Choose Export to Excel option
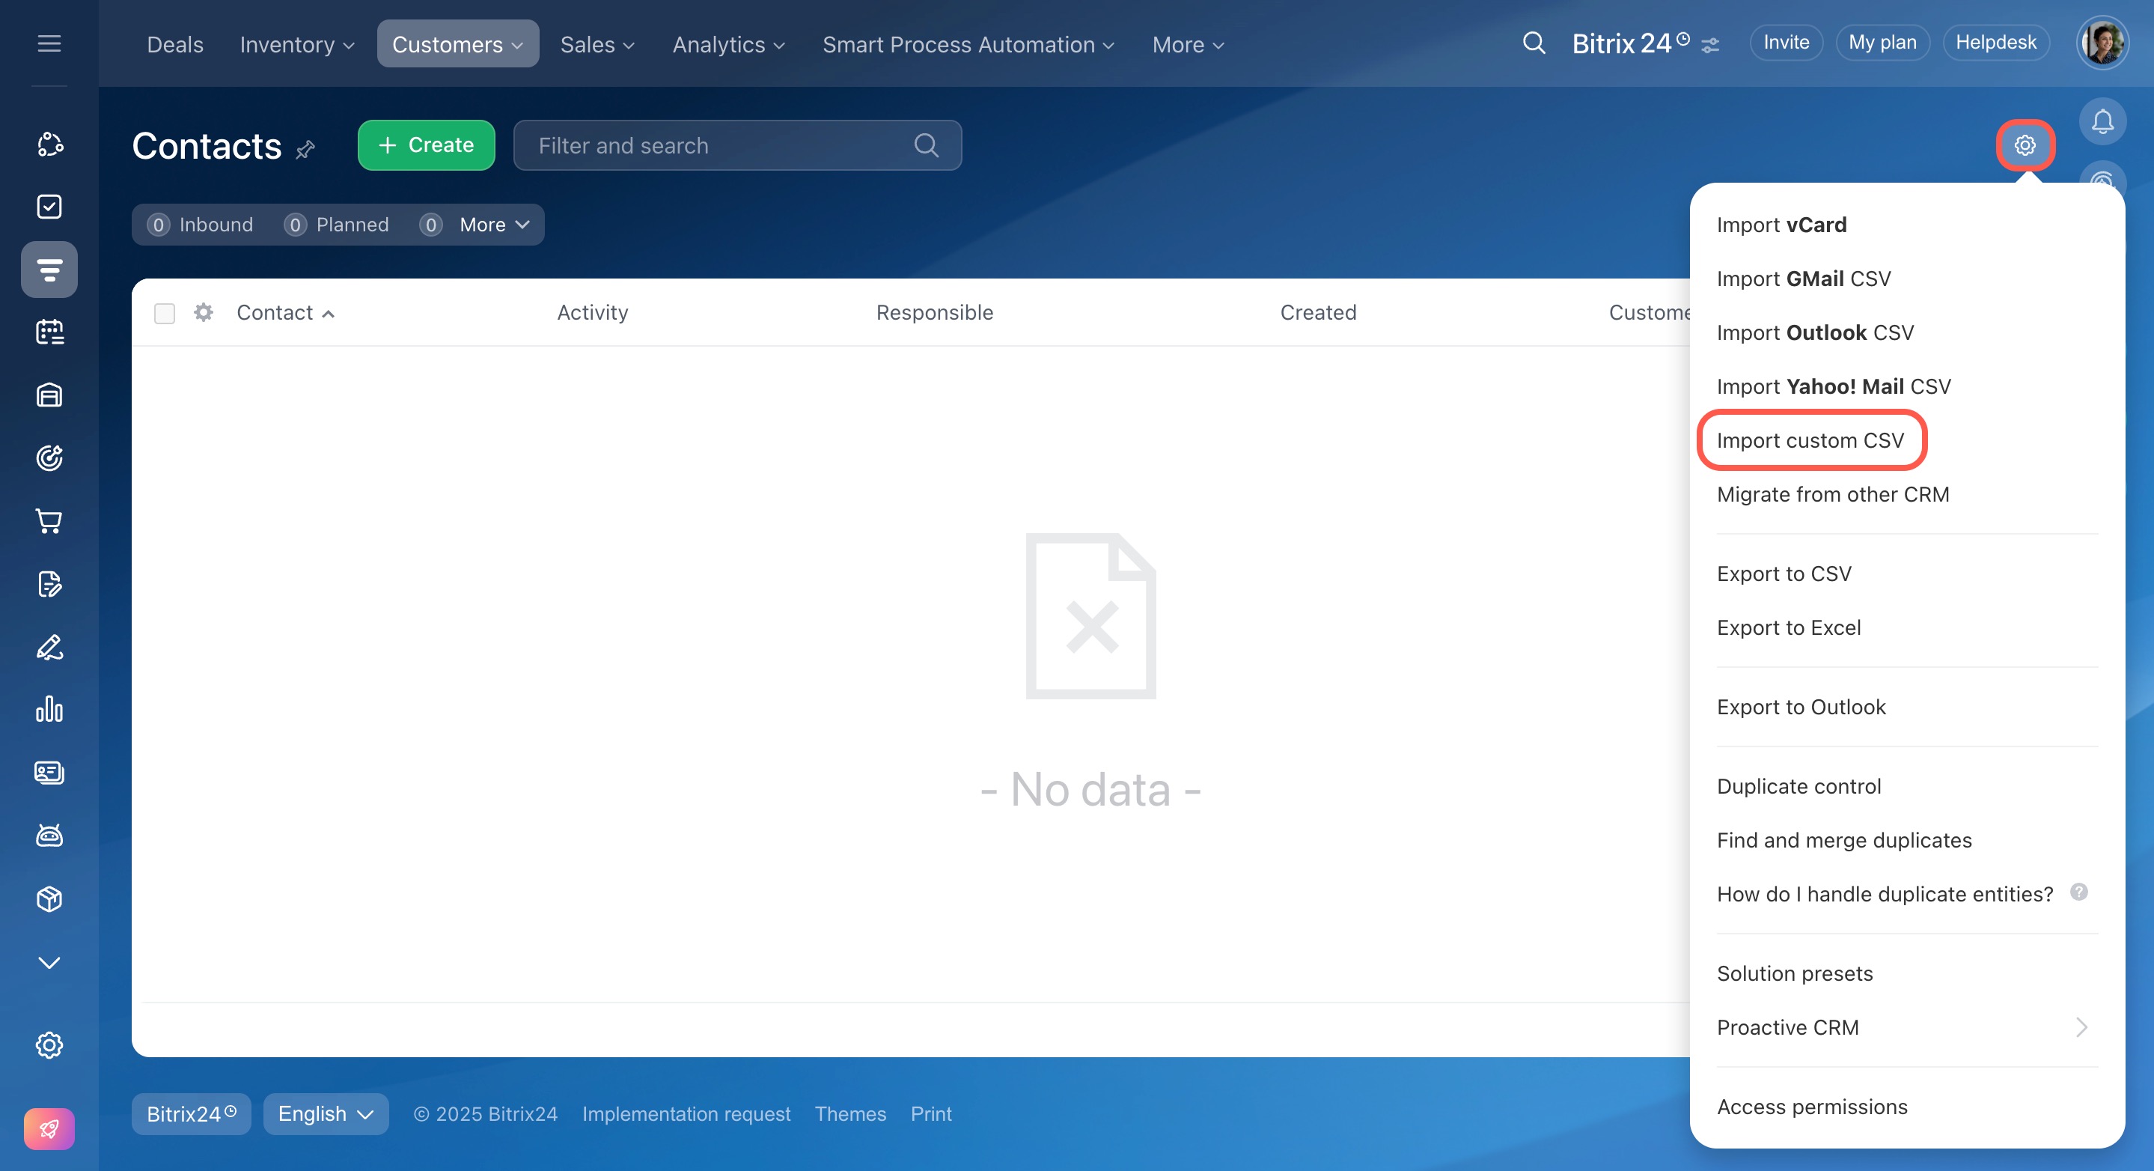Viewport: 2154px width, 1171px height. coord(1789,627)
